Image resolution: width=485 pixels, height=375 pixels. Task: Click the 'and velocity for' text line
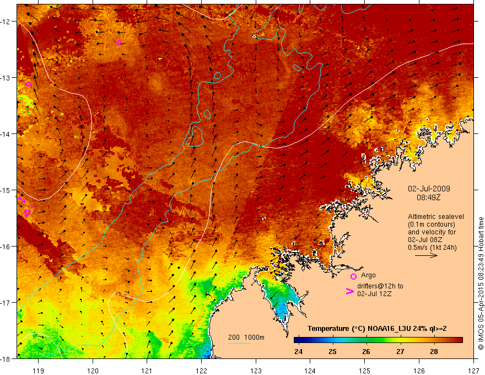pyautogui.click(x=432, y=232)
